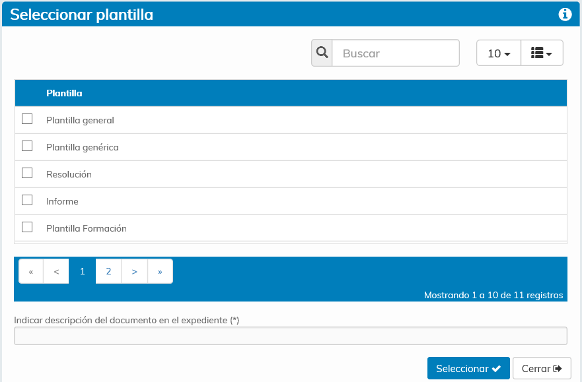Click the Cerrar button

point(541,369)
